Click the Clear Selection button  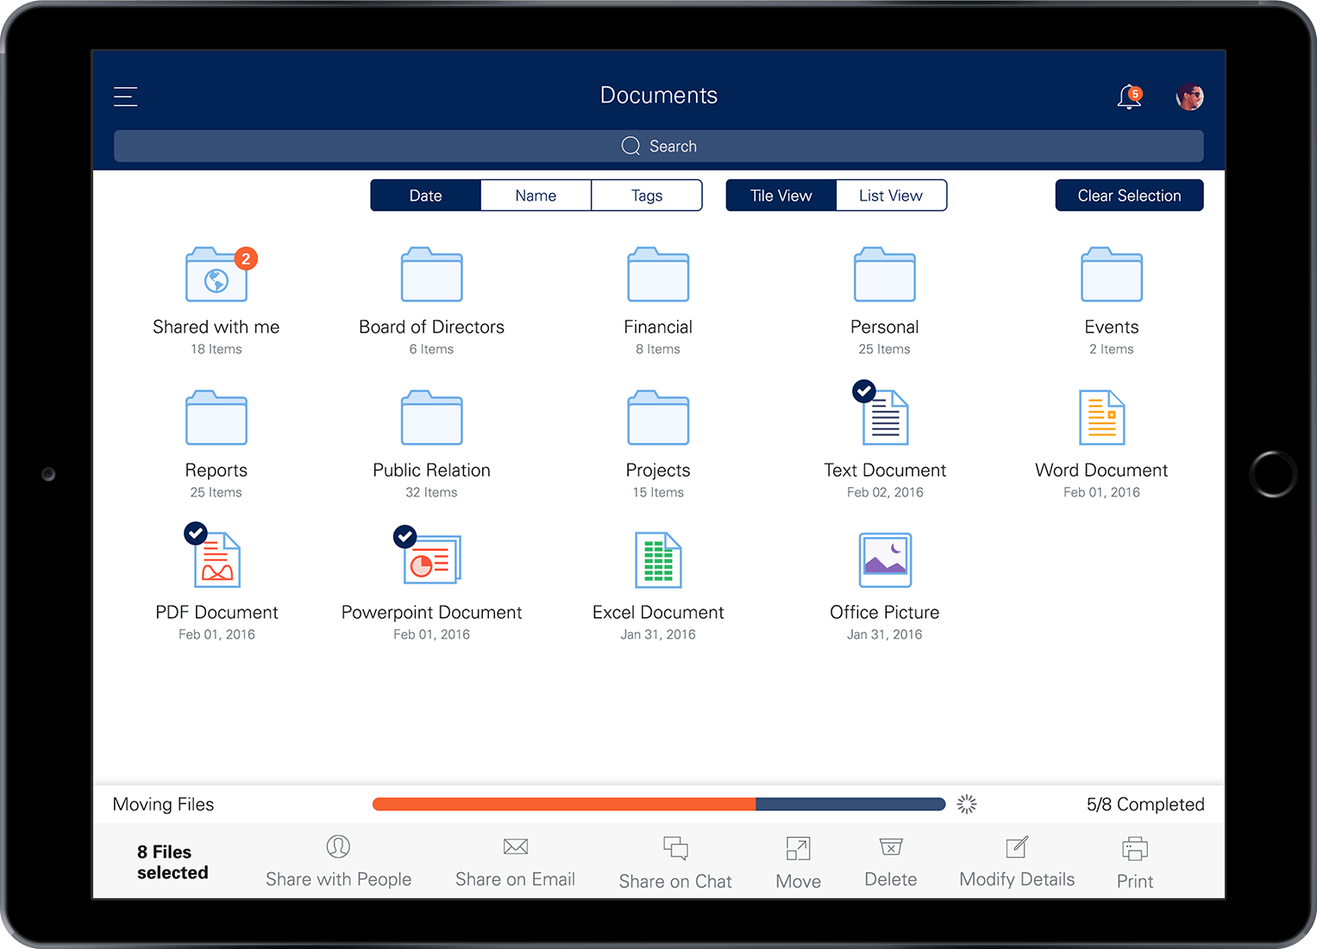[x=1129, y=196]
